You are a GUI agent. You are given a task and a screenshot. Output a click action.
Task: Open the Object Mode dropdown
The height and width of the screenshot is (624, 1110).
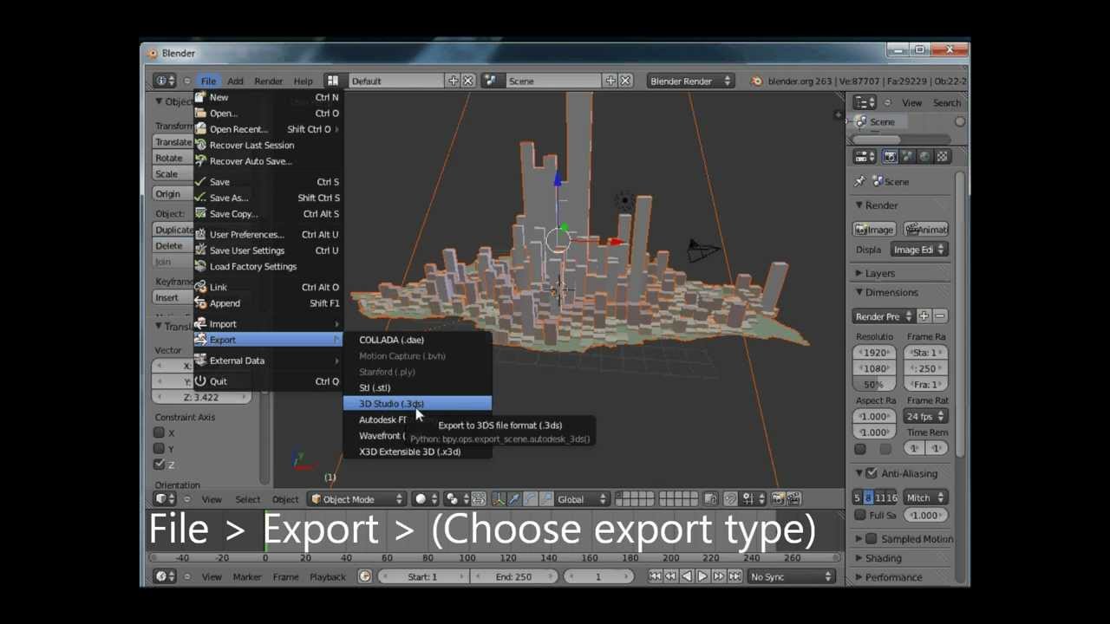(x=357, y=499)
